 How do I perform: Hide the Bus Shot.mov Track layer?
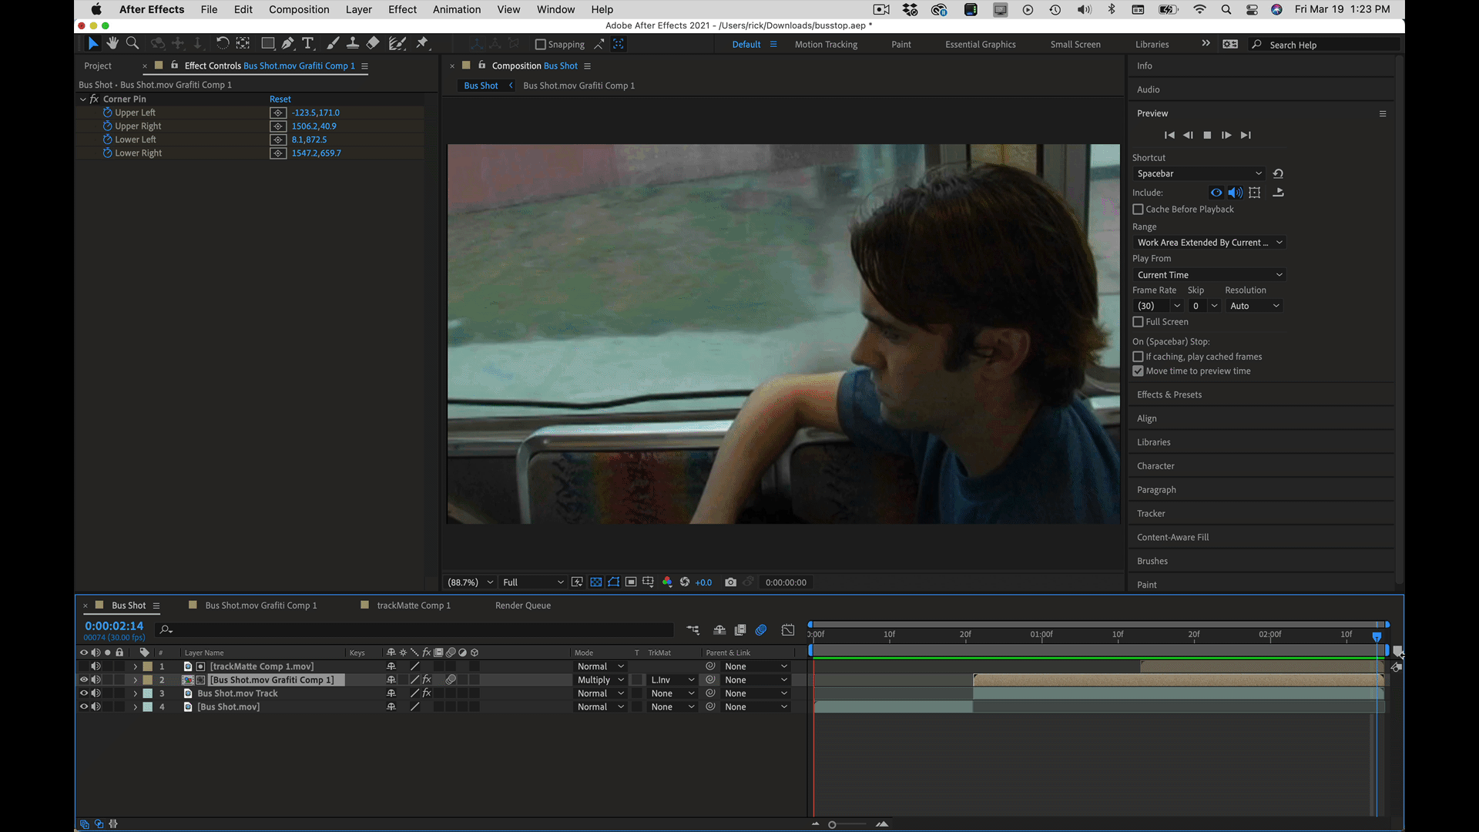click(x=84, y=693)
